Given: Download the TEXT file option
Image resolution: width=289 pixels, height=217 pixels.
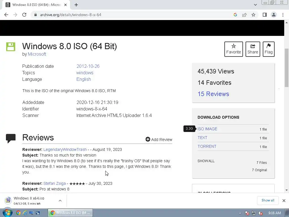Looking at the screenshot, I should tap(202, 138).
